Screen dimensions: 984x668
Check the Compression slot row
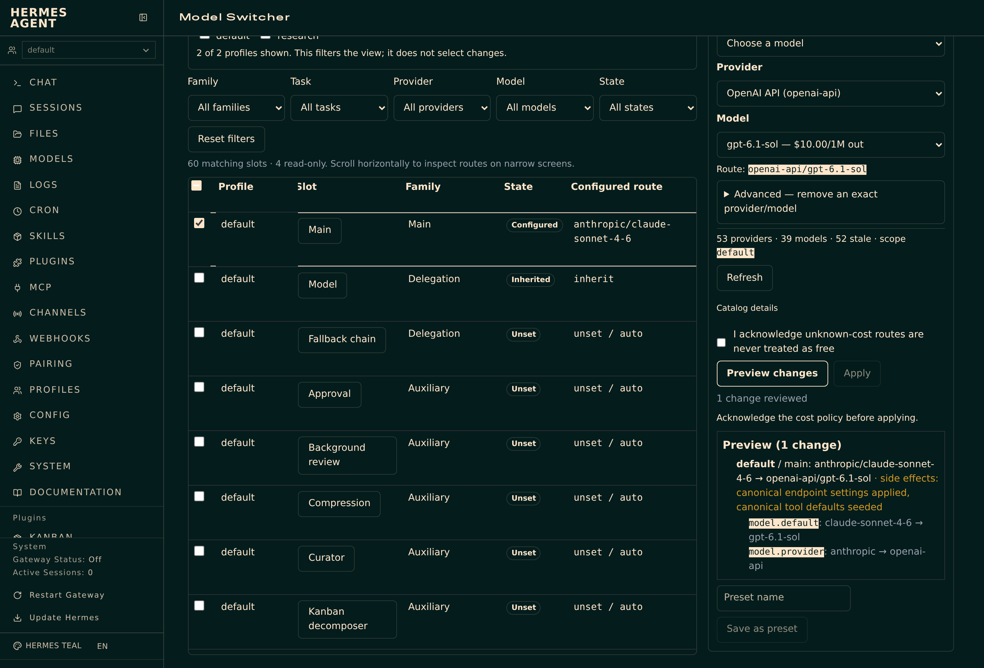point(199,496)
